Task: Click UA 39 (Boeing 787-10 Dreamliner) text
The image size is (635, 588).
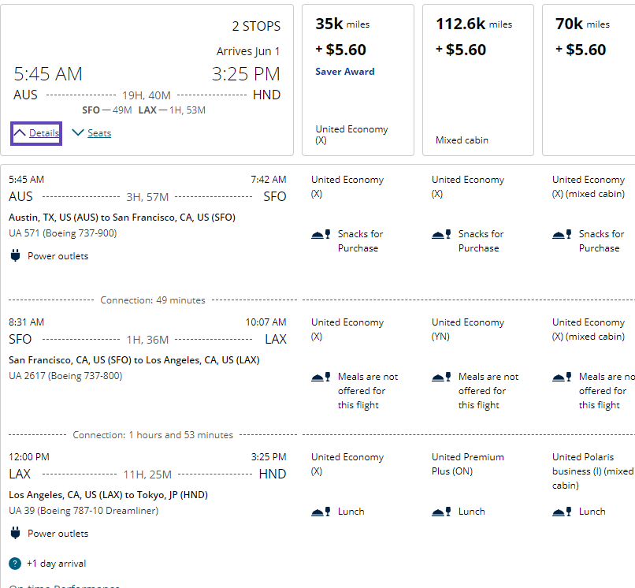Action: (84, 511)
